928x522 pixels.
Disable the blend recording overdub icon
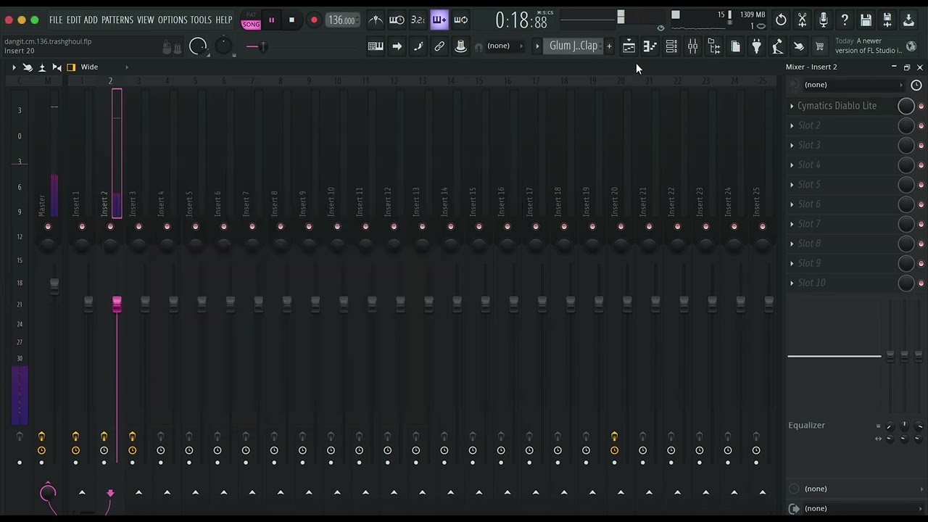tap(439, 20)
